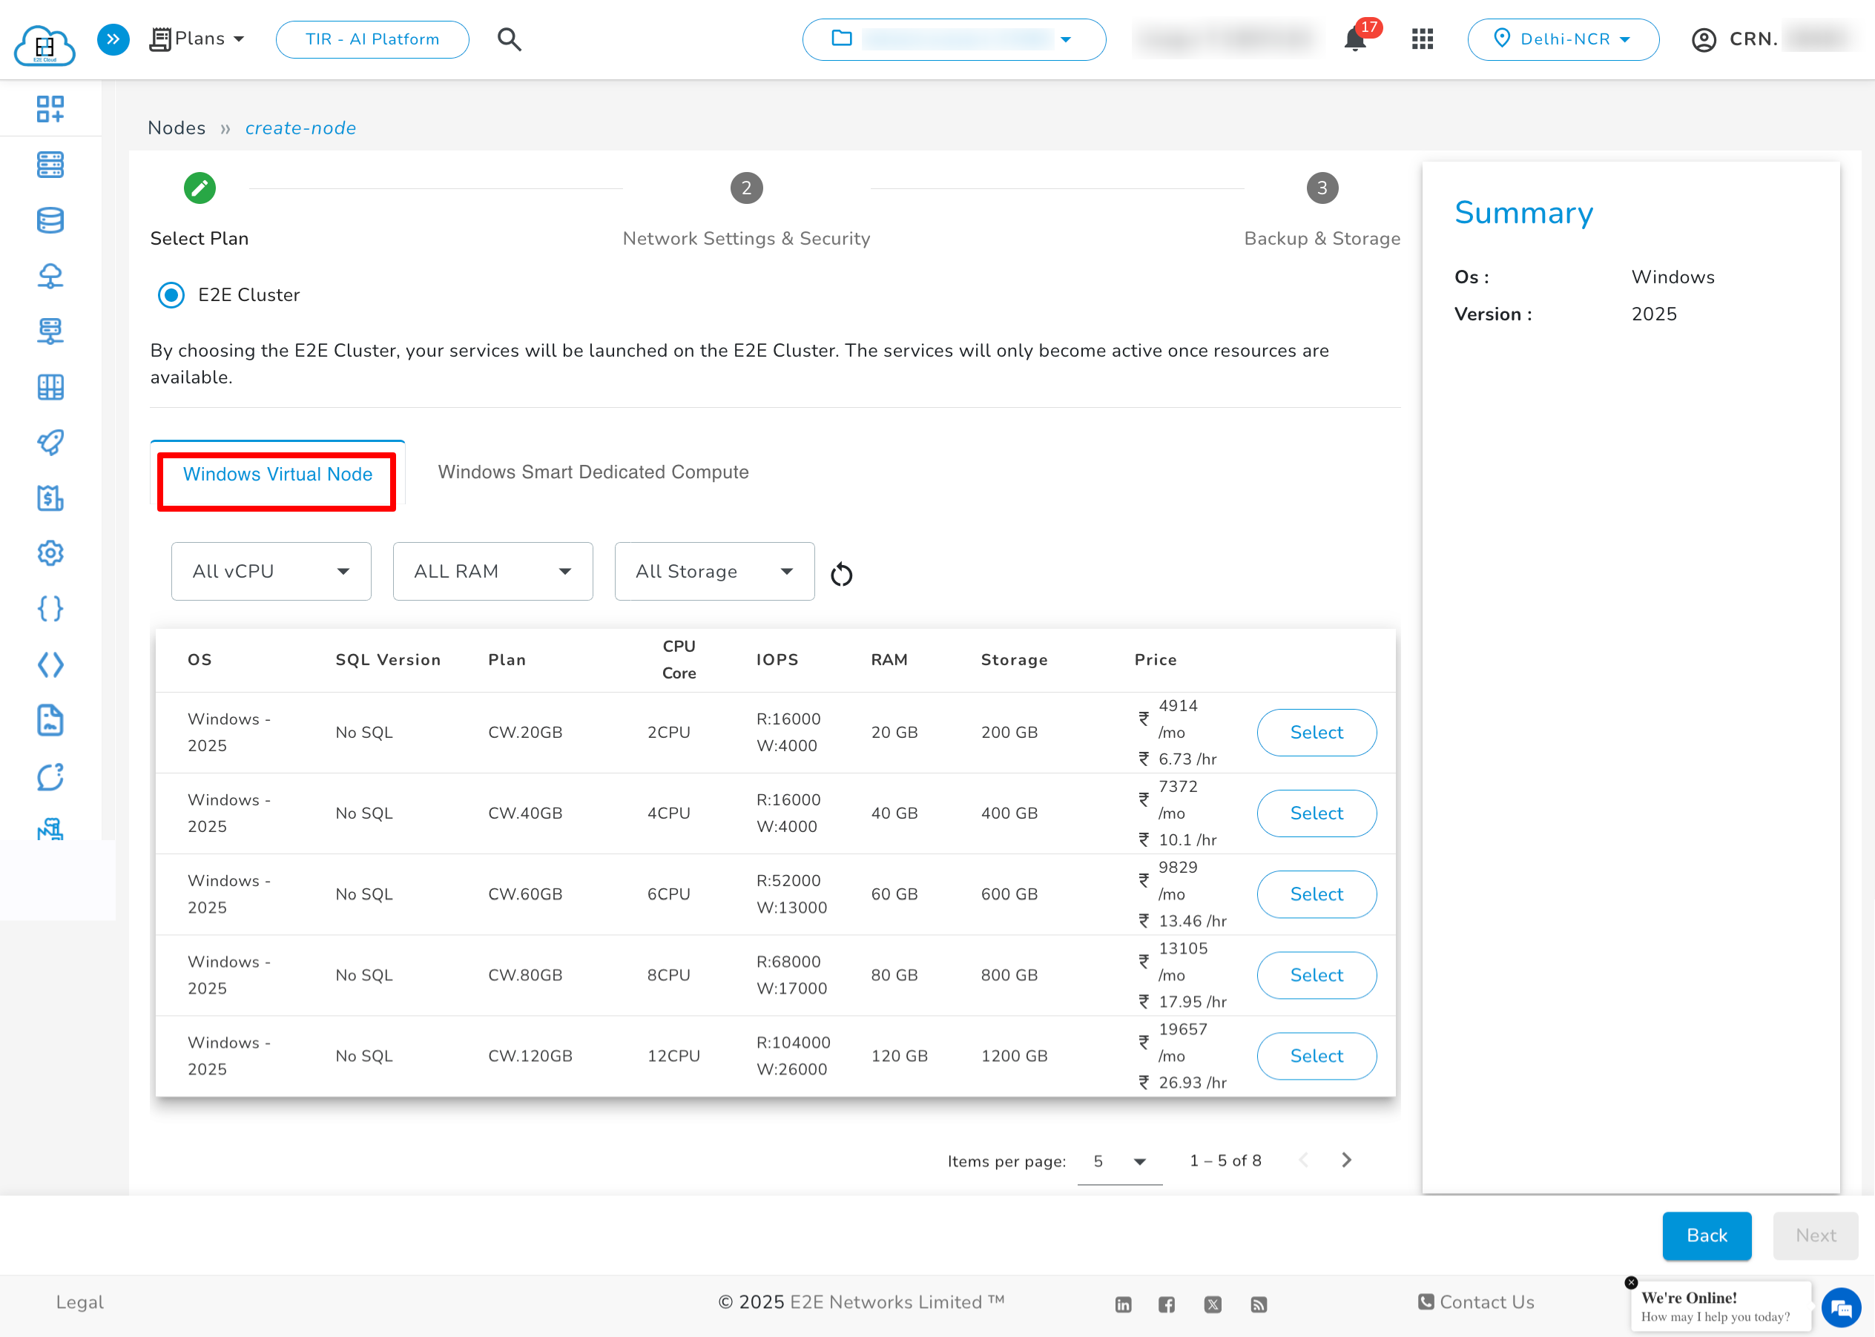Click the TIR - AI Platform button
1875x1337 pixels.
(x=372, y=39)
